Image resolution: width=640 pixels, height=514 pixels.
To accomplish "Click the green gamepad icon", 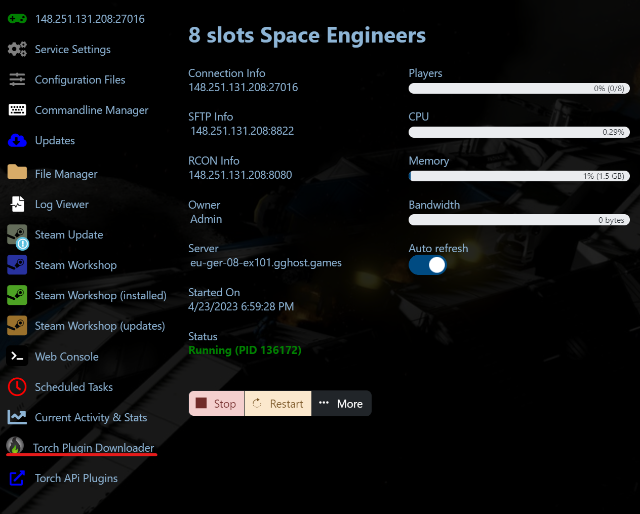I will 17,19.
